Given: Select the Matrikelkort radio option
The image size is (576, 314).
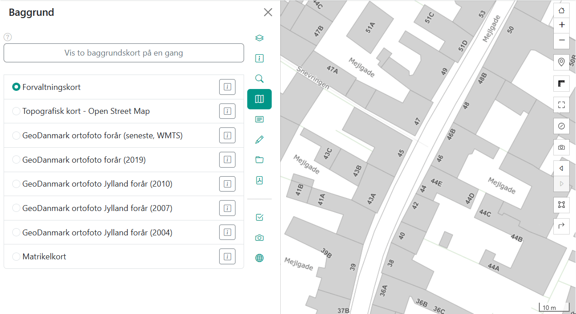Looking at the screenshot, I should [x=16, y=257].
